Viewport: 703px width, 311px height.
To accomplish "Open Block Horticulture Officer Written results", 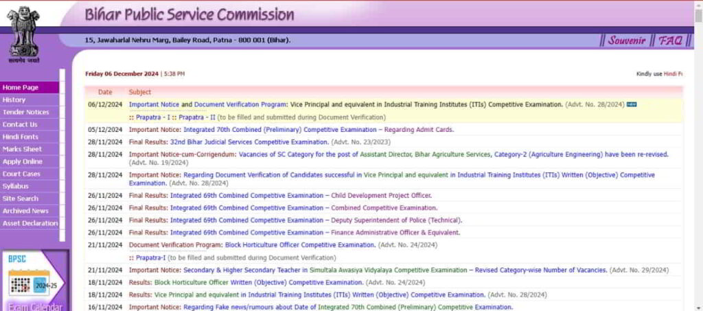I will pyautogui.click(x=259, y=283).
